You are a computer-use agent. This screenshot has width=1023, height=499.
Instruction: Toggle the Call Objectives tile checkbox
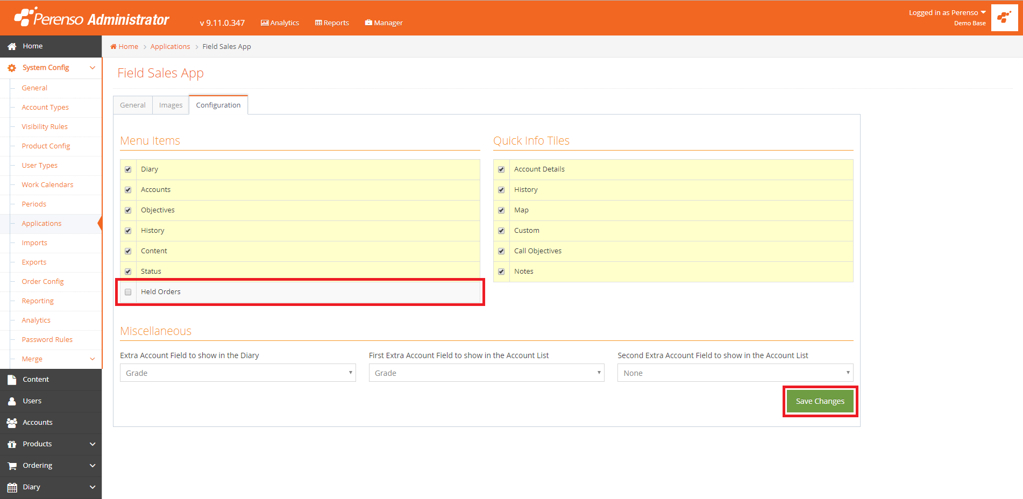pyautogui.click(x=501, y=251)
